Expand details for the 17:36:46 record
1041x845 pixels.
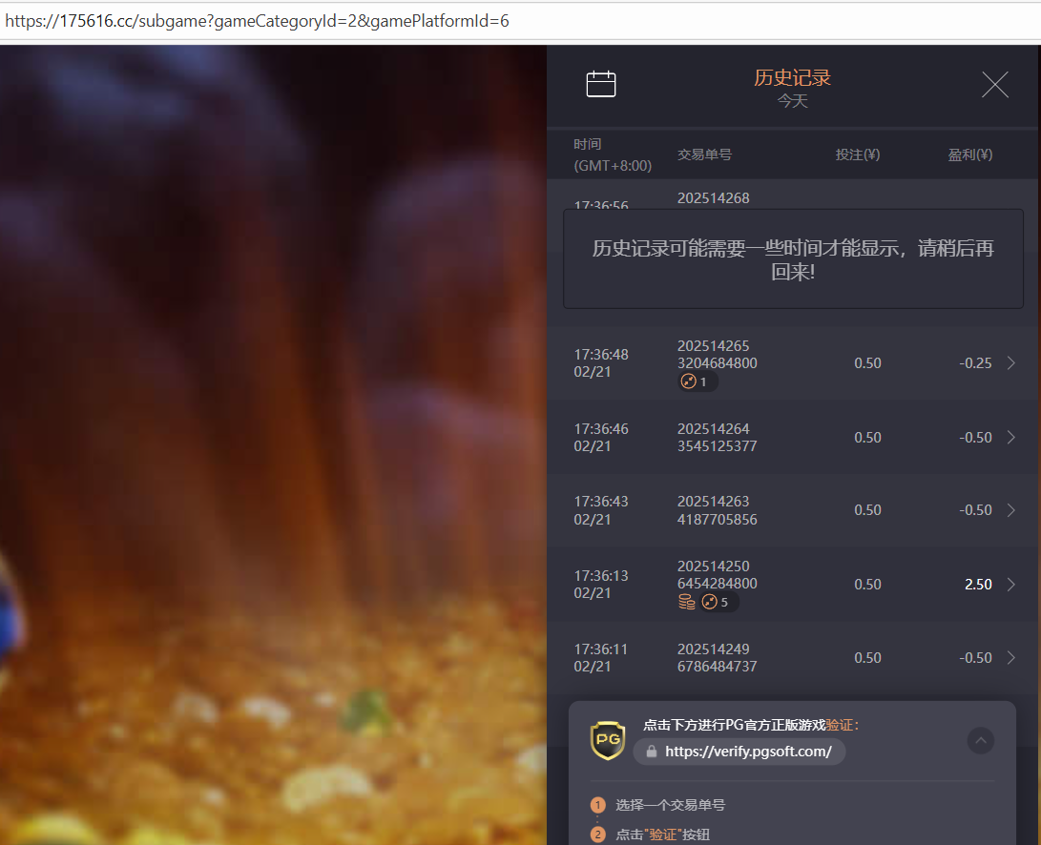tap(1010, 438)
